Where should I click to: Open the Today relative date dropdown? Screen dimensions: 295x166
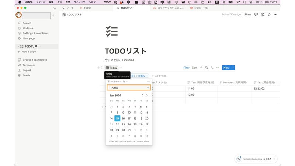[x=129, y=88]
